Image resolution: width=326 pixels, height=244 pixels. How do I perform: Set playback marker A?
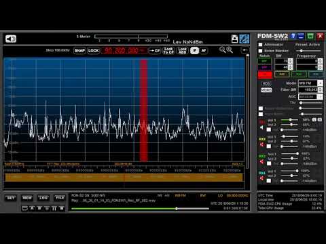pyautogui.click(x=32, y=208)
